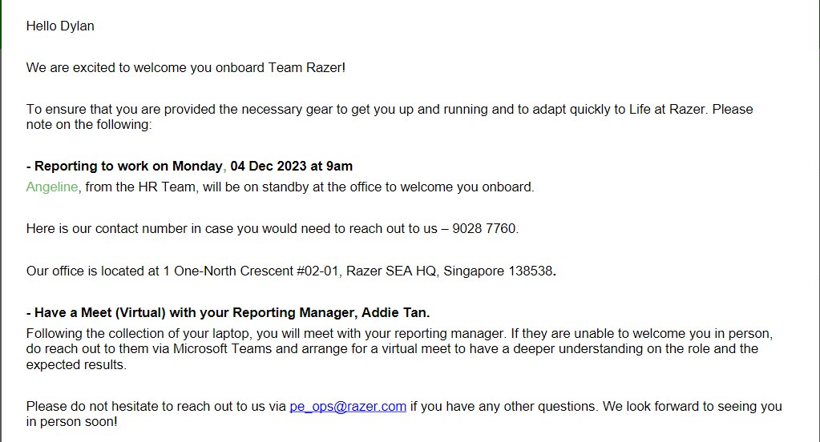820x442 pixels.
Task: Click the text HR Team
Action: click(x=166, y=187)
